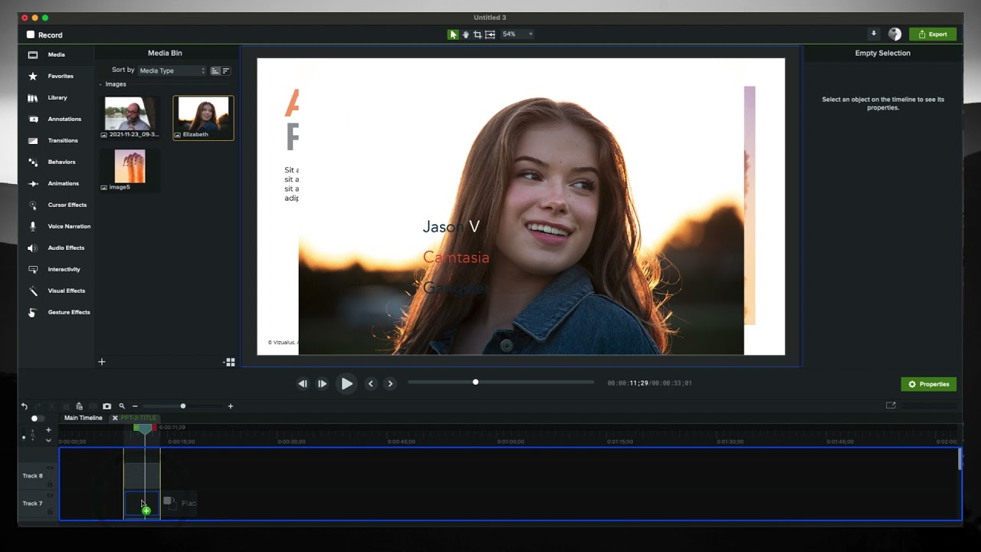Viewport: 981px width, 552px height.
Task: Toggle the Track 7 lock
Action: (x=50, y=511)
